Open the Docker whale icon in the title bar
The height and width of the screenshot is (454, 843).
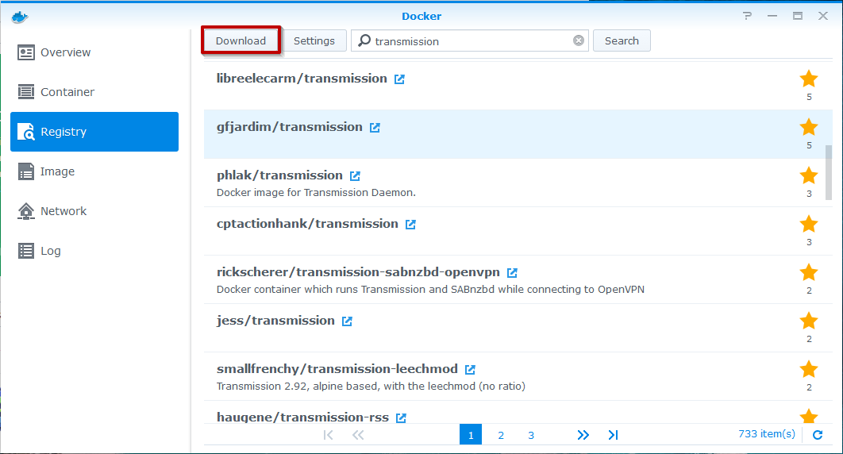[x=19, y=17]
